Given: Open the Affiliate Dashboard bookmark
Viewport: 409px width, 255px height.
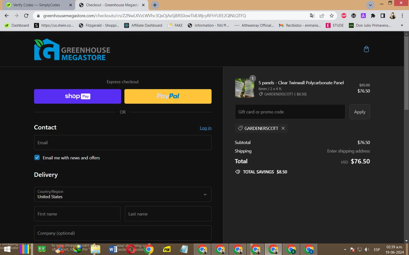Looking at the screenshot, I should pyautogui.click(x=143, y=25).
